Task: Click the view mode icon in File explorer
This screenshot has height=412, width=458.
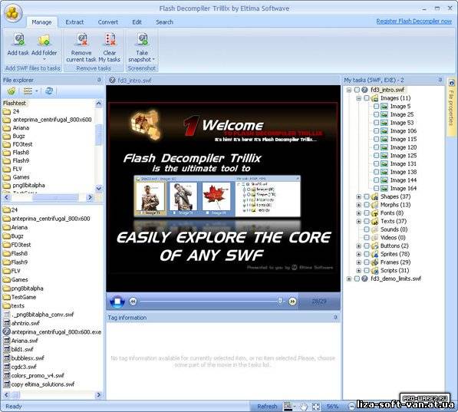Action: click(x=28, y=91)
